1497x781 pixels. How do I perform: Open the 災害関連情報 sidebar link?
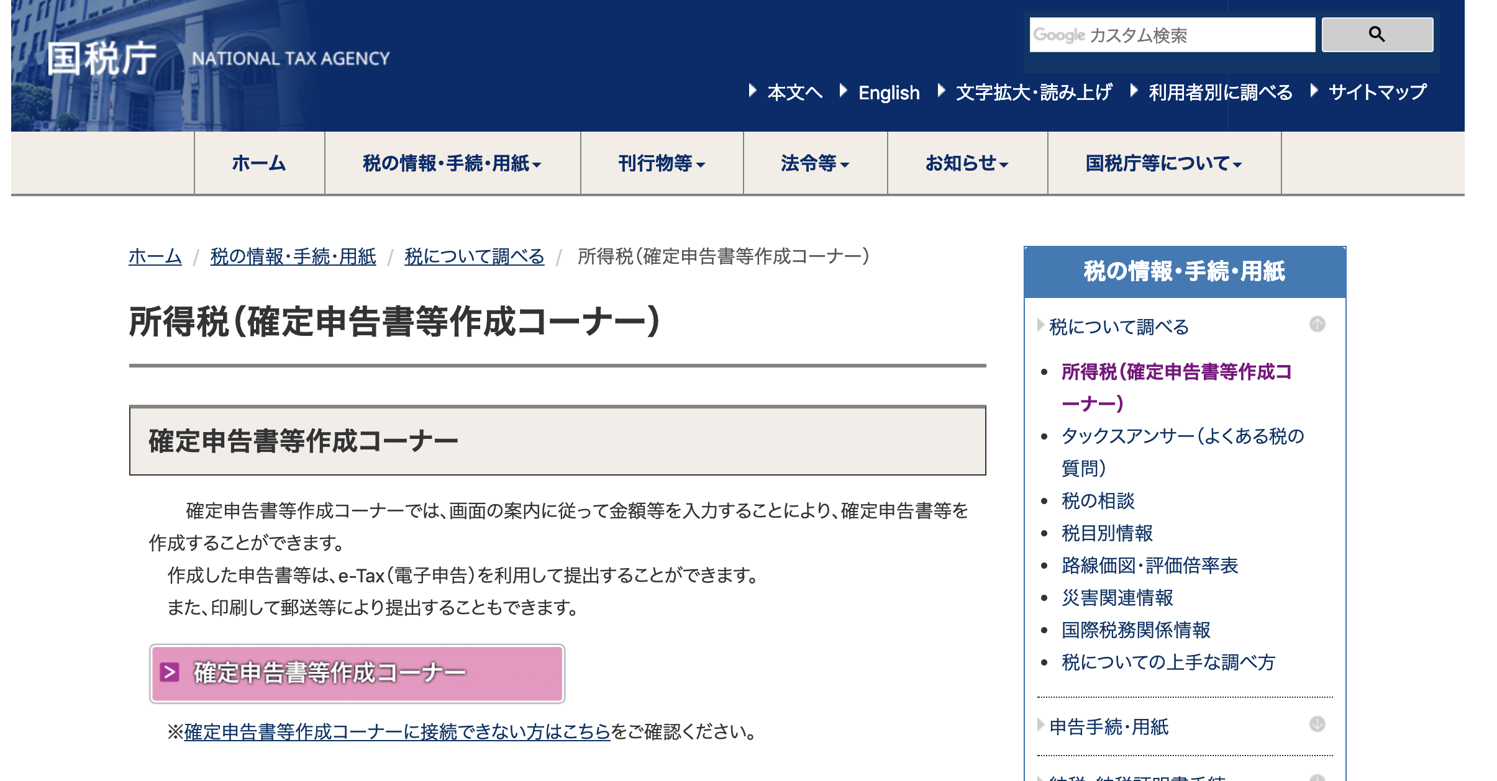1117,597
